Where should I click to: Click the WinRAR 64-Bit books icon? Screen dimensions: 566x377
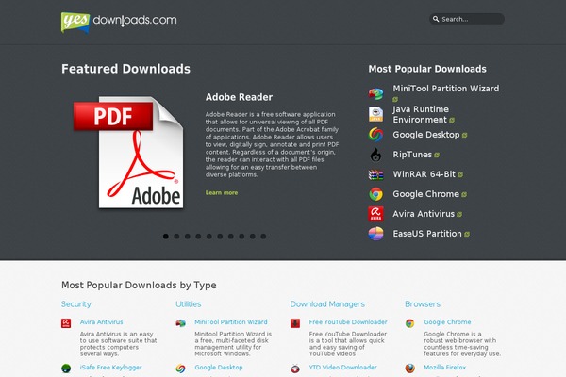pyautogui.click(x=375, y=174)
